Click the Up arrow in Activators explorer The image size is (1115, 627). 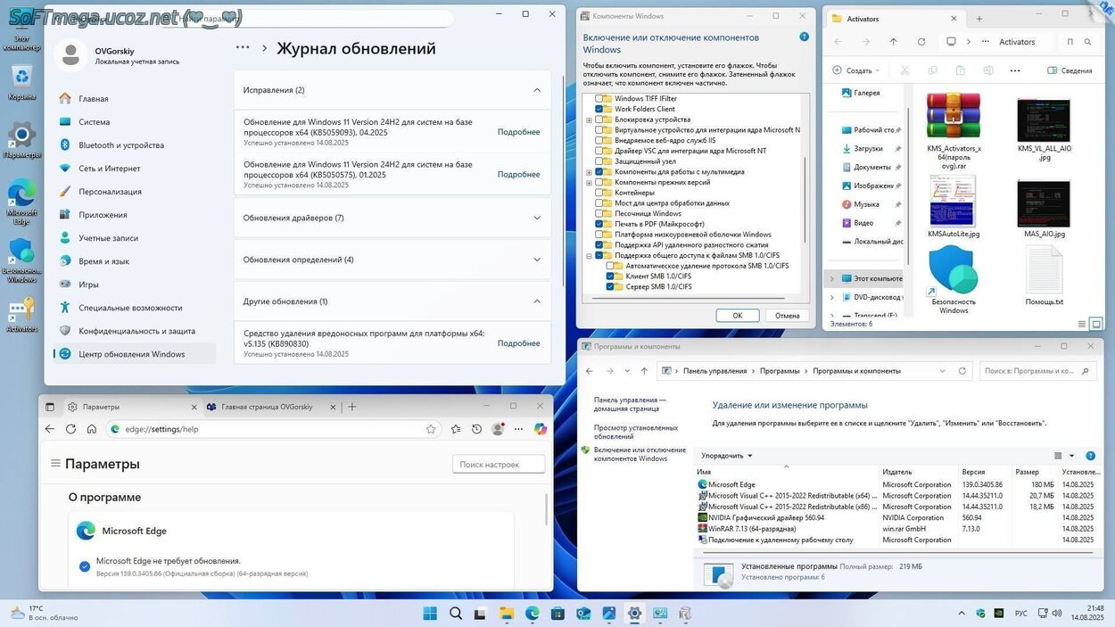point(893,42)
